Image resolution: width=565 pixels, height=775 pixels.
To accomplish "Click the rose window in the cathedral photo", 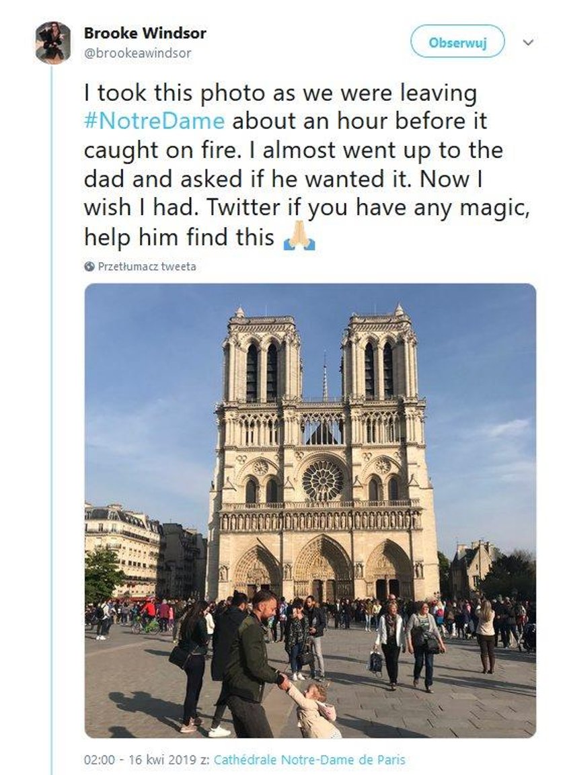I will click(323, 481).
